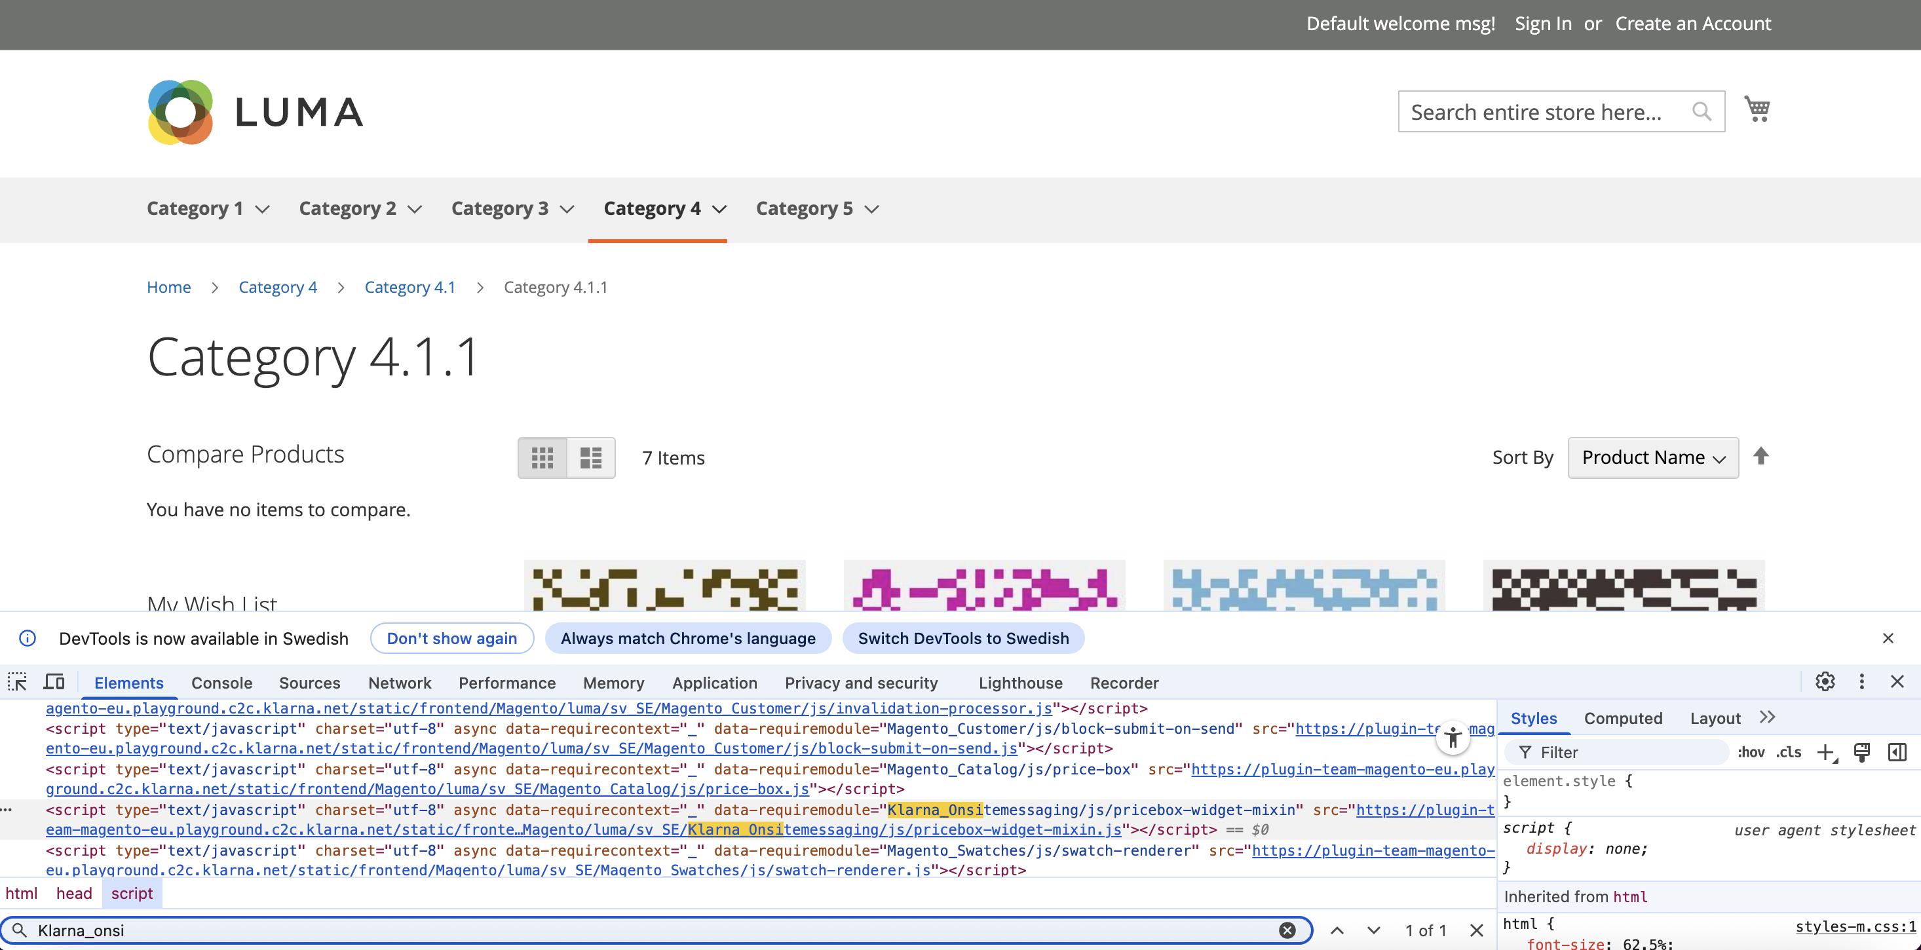
Task: Open the Memory tab
Action: pyautogui.click(x=614, y=682)
